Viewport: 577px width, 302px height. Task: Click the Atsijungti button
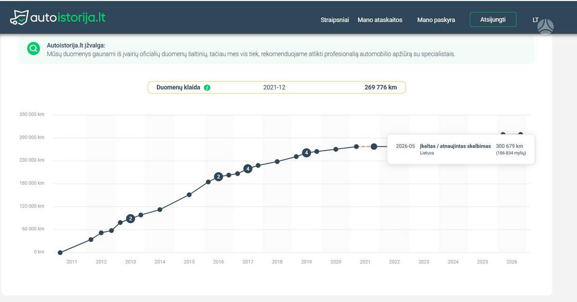click(493, 20)
